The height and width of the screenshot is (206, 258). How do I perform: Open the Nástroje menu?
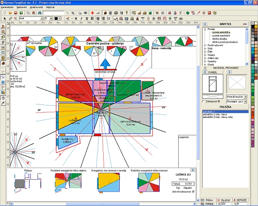tap(50, 7)
